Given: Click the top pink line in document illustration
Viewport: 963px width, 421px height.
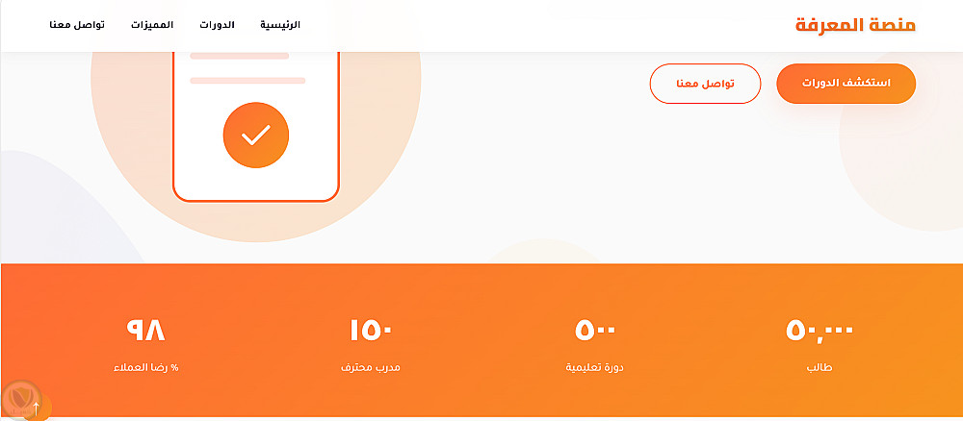Looking at the screenshot, I should (240, 56).
